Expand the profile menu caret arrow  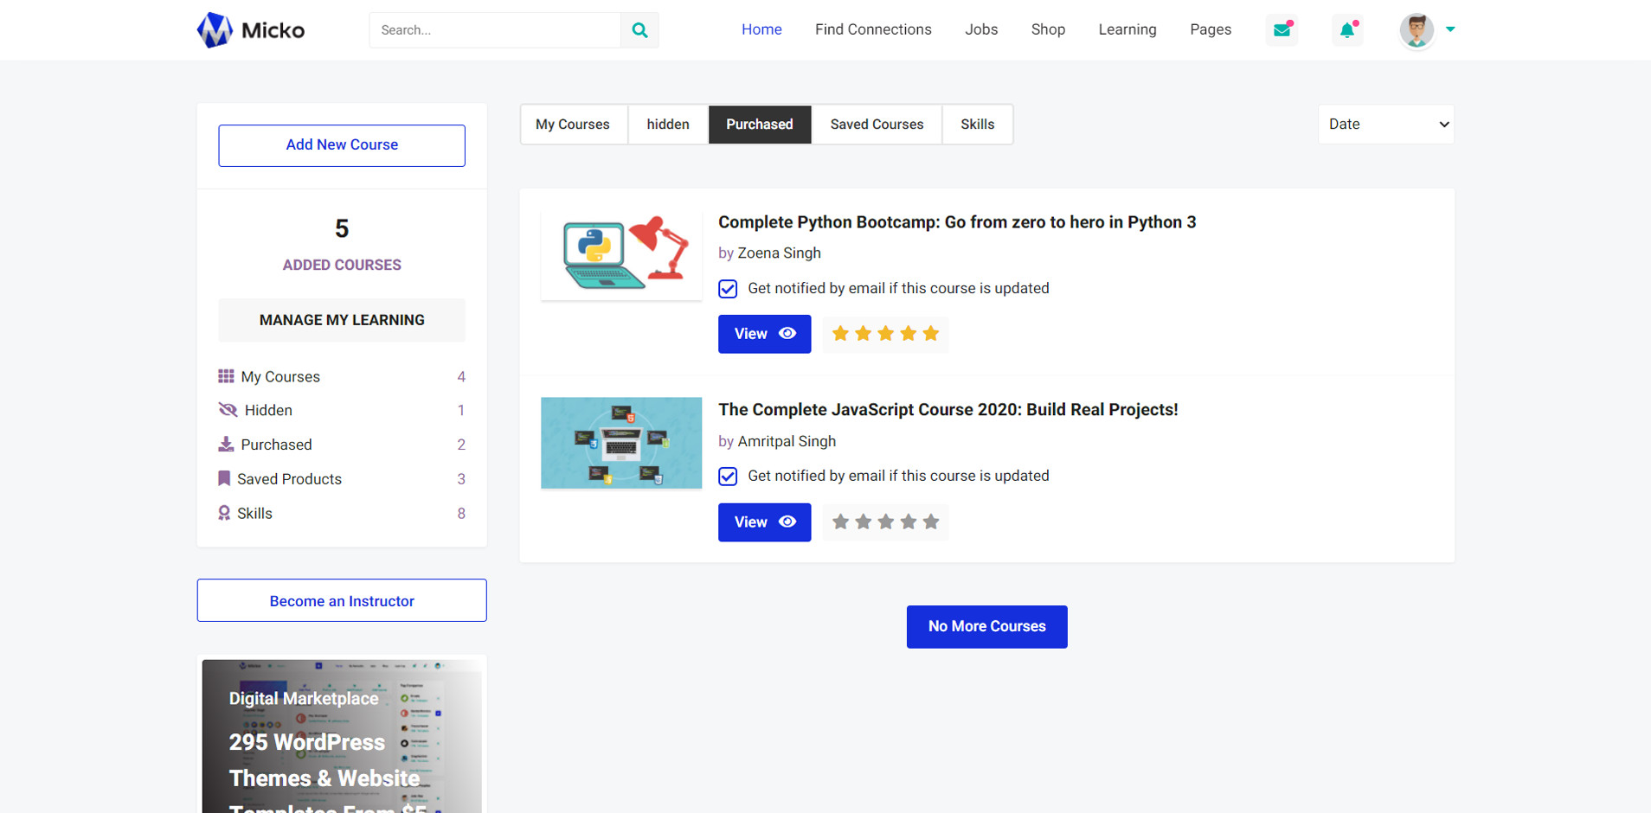(1450, 29)
